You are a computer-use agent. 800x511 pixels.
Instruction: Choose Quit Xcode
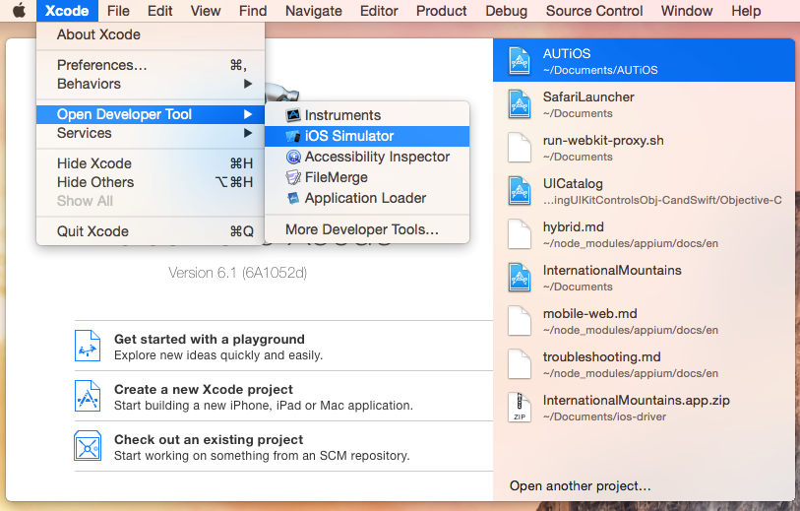[x=151, y=231]
